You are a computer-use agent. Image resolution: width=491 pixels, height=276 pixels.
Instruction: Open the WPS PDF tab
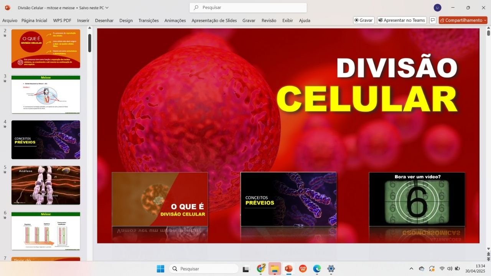[62, 20]
